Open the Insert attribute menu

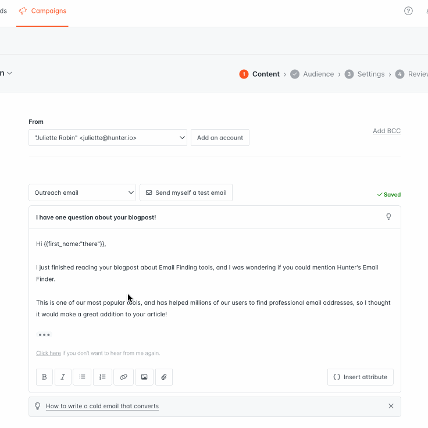tap(361, 377)
